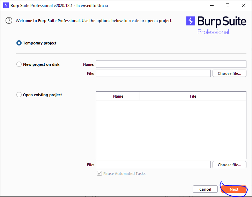
Task: Choose file for new project on disk
Action: (229, 73)
